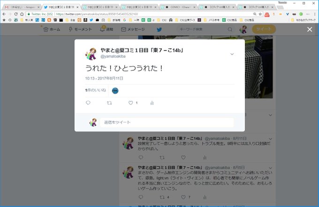Open the Chrome three-dot menu
319x207 pixels.
coord(315,14)
